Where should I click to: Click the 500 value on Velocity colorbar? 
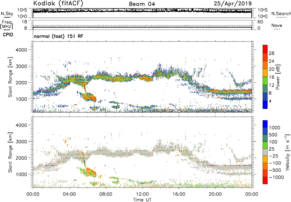pyautogui.click(x=273, y=135)
